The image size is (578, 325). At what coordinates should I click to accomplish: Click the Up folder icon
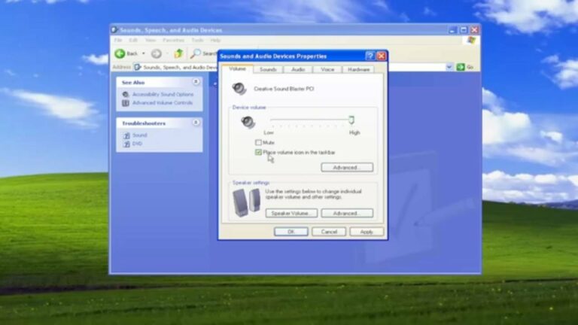click(178, 53)
